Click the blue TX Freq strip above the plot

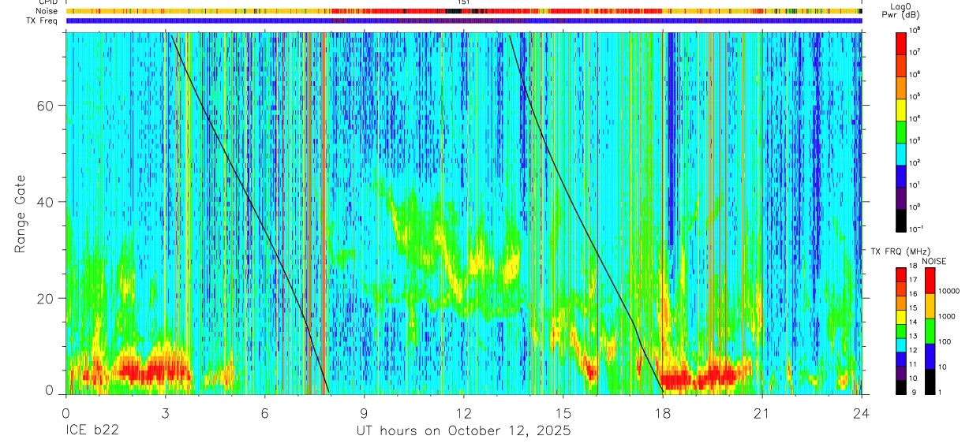click(463, 20)
